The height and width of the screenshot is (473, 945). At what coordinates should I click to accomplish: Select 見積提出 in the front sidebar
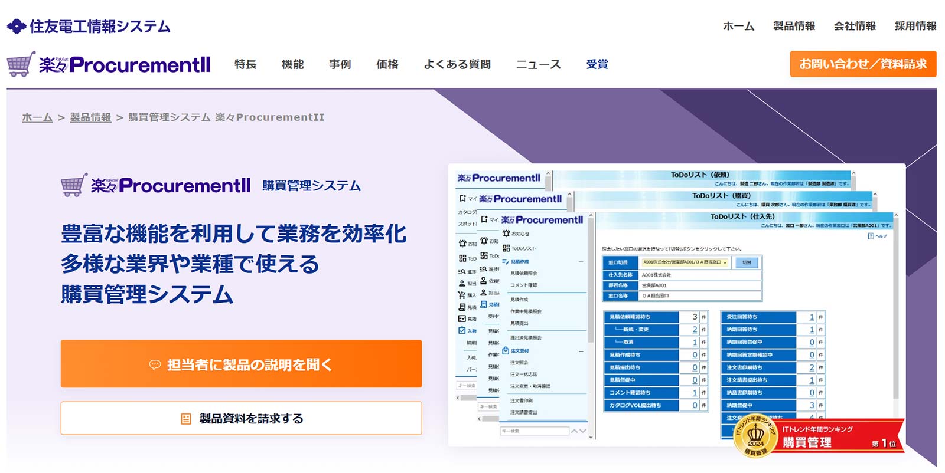[519, 323]
